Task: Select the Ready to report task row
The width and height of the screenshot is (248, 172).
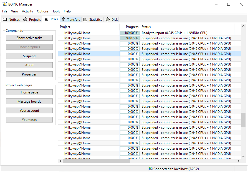Action: pos(150,33)
